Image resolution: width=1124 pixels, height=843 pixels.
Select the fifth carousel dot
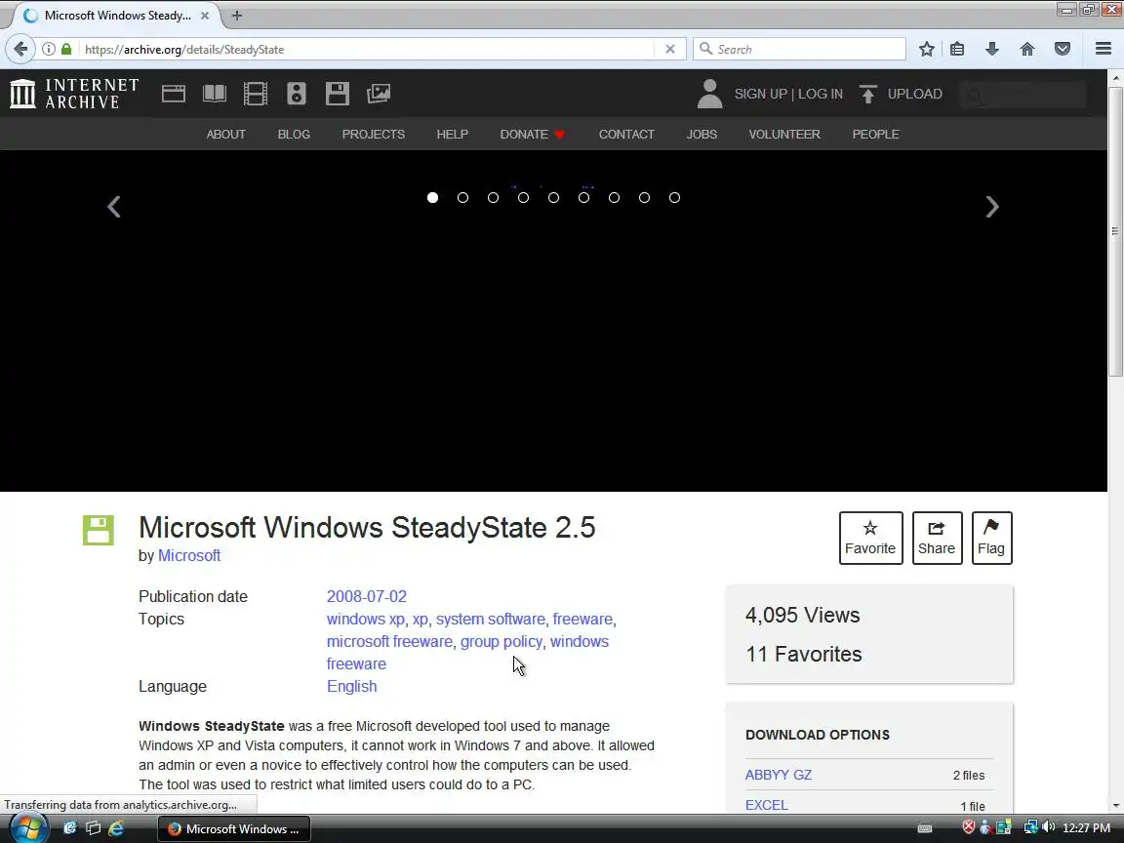tap(553, 197)
